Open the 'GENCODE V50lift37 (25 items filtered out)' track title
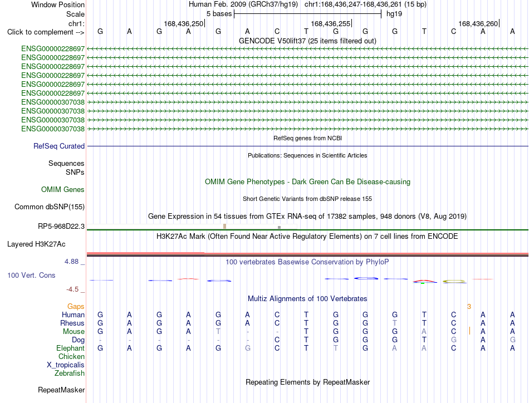Viewport: 529px width, 403px height. pos(307,41)
